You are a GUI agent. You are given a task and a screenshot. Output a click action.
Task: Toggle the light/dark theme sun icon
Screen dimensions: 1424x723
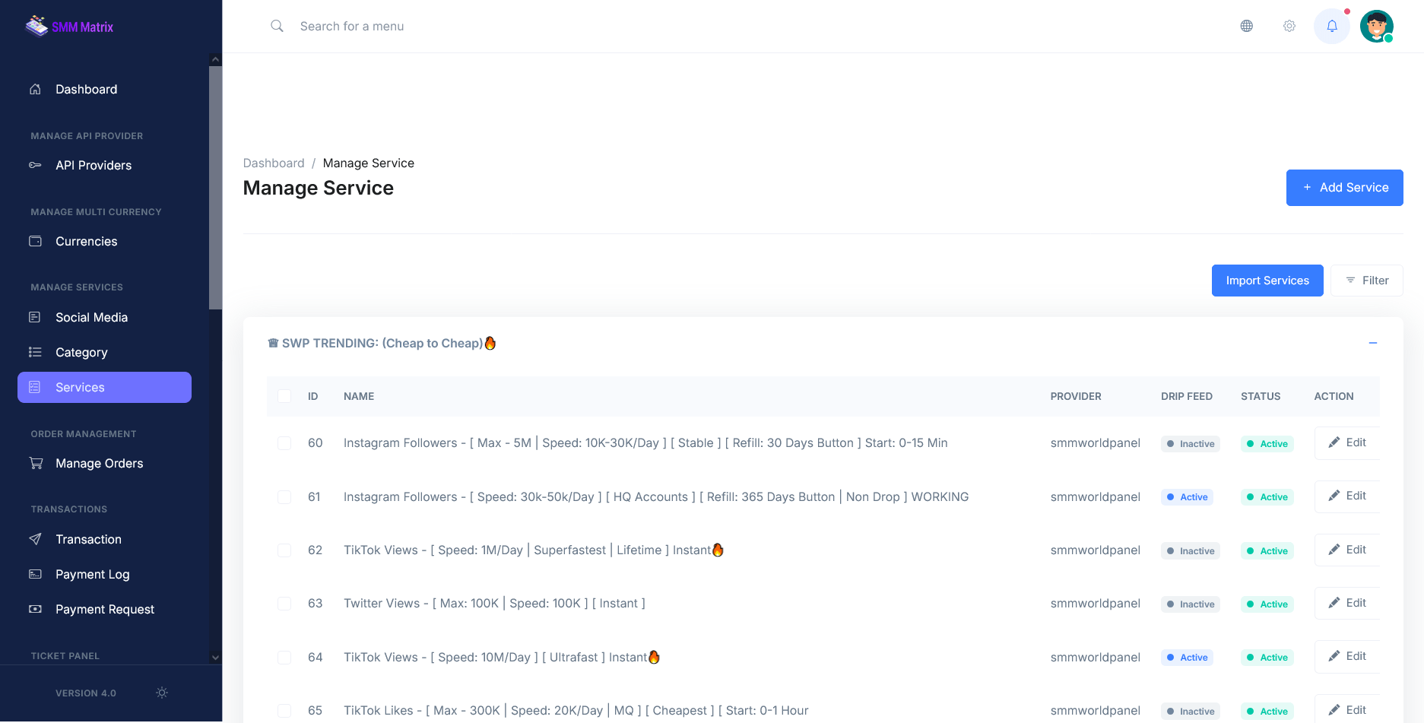click(162, 693)
